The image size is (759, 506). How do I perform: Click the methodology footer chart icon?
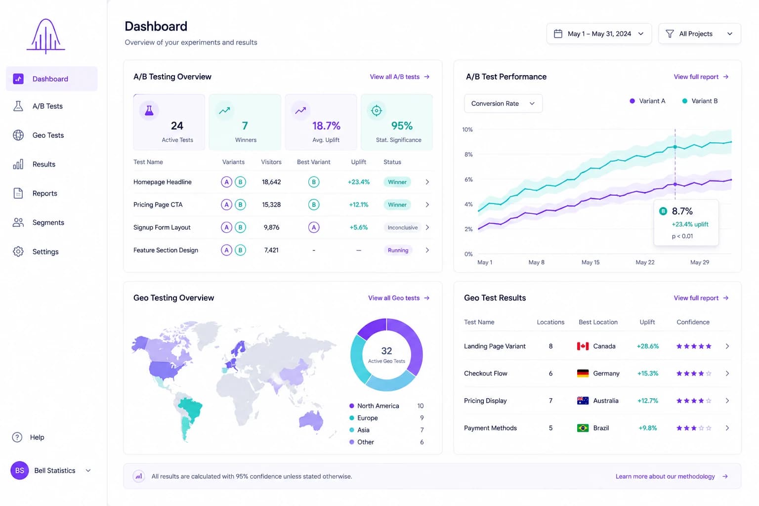139,476
